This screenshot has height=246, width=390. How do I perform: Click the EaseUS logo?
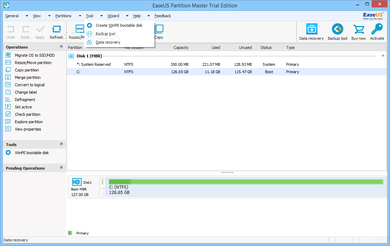pos(373,16)
